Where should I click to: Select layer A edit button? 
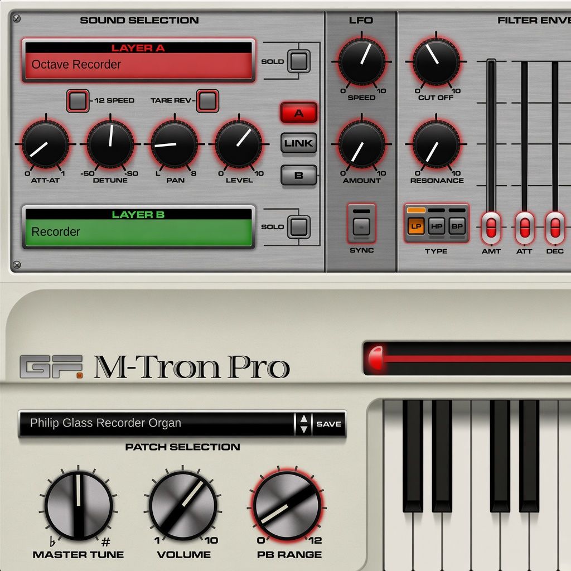click(299, 113)
